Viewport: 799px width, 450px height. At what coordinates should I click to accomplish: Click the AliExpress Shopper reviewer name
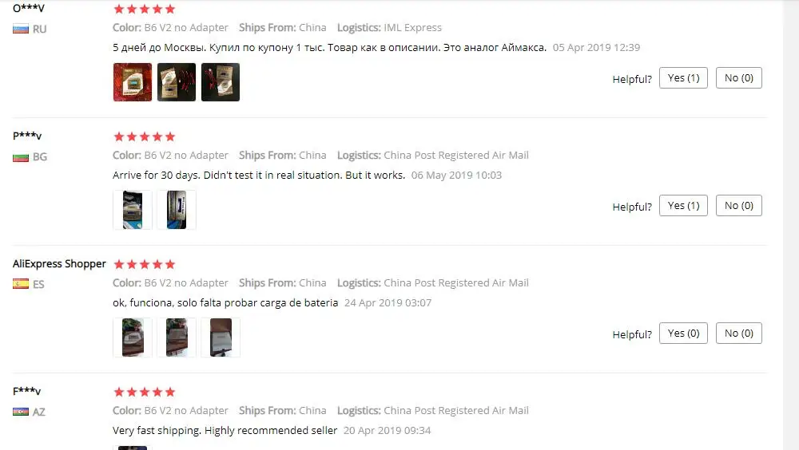[59, 263]
